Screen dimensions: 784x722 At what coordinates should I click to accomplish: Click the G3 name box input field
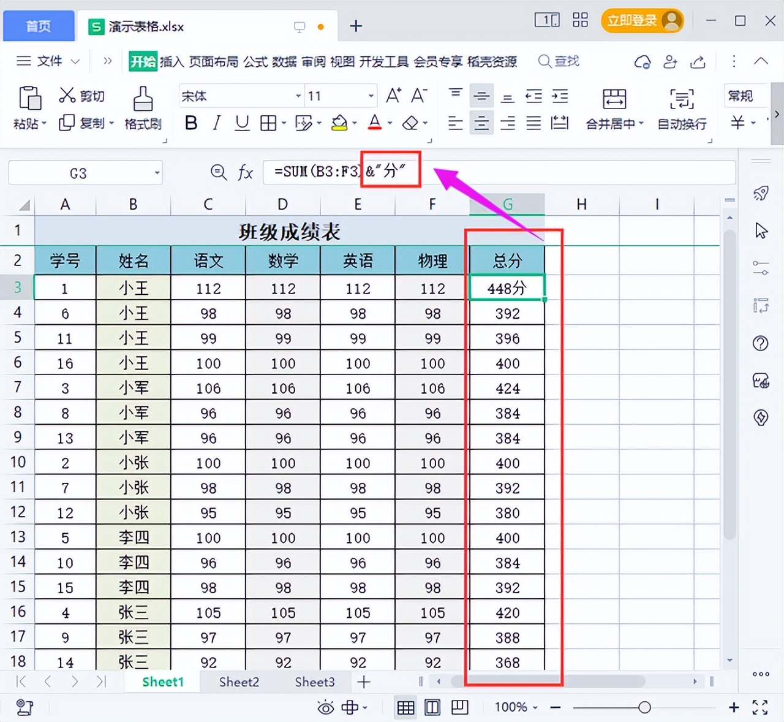(78, 172)
